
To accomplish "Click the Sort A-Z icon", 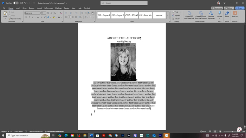I will (x=89, y=13).
